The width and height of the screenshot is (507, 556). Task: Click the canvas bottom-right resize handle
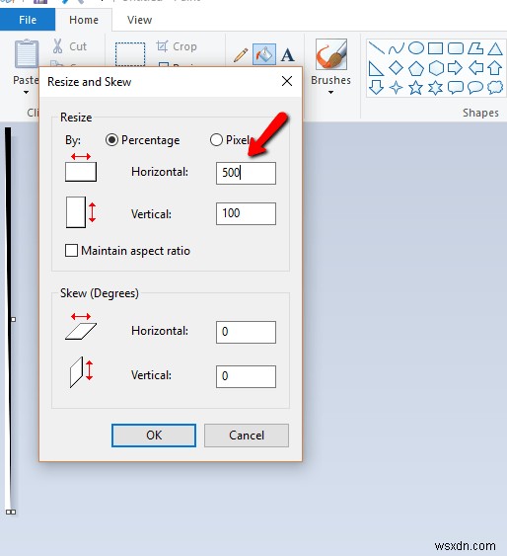(14, 512)
